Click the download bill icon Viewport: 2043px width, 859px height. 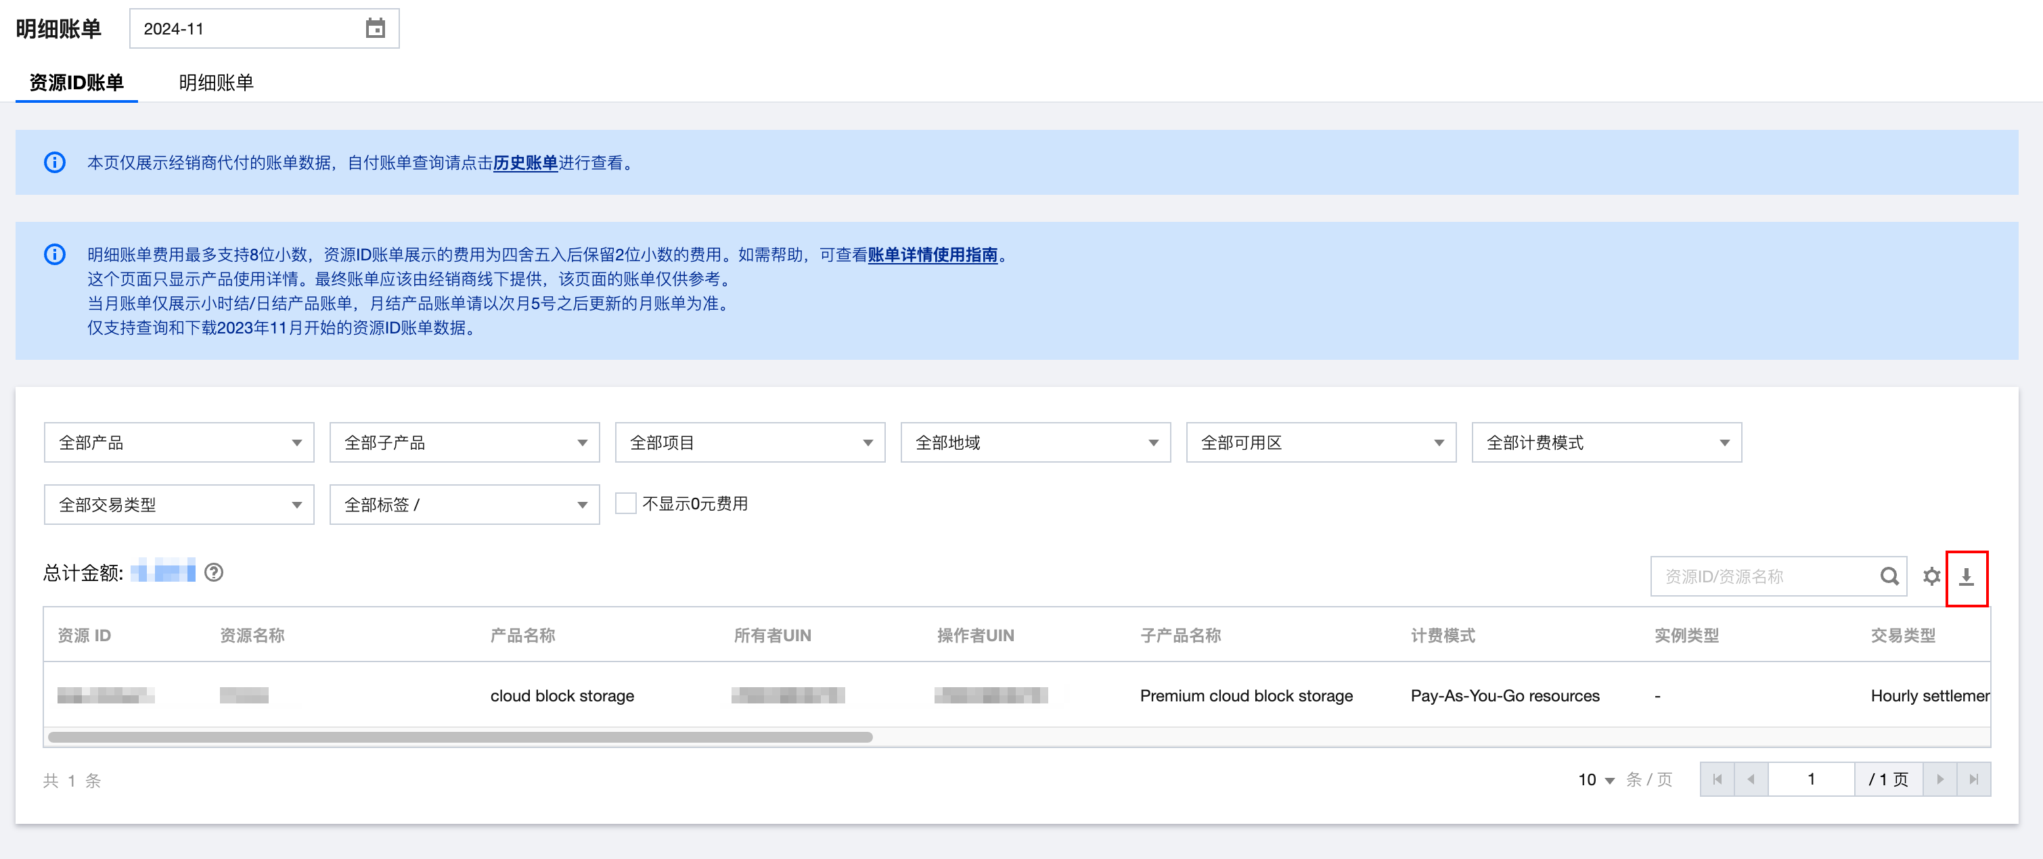1965,577
